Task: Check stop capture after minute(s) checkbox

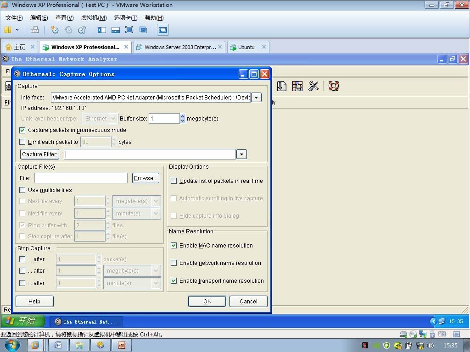Action: (x=22, y=283)
